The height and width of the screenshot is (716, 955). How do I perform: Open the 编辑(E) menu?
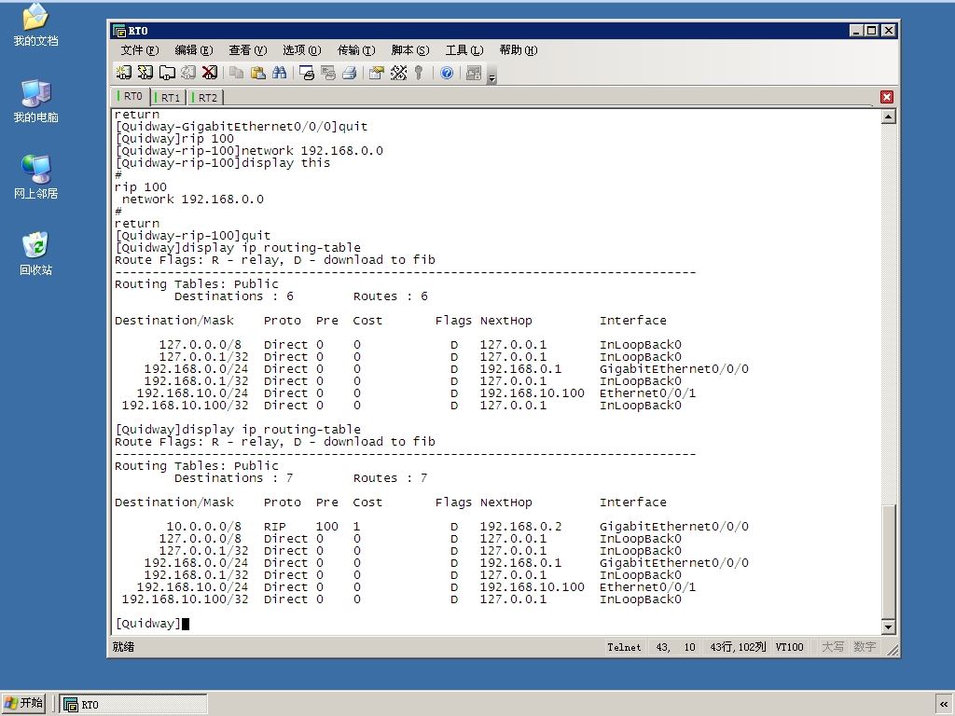click(x=194, y=50)
